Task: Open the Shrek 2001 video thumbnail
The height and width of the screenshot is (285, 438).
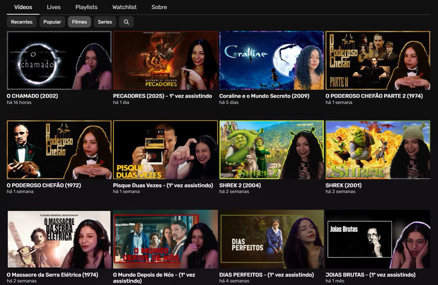Action: coord(378,150)
